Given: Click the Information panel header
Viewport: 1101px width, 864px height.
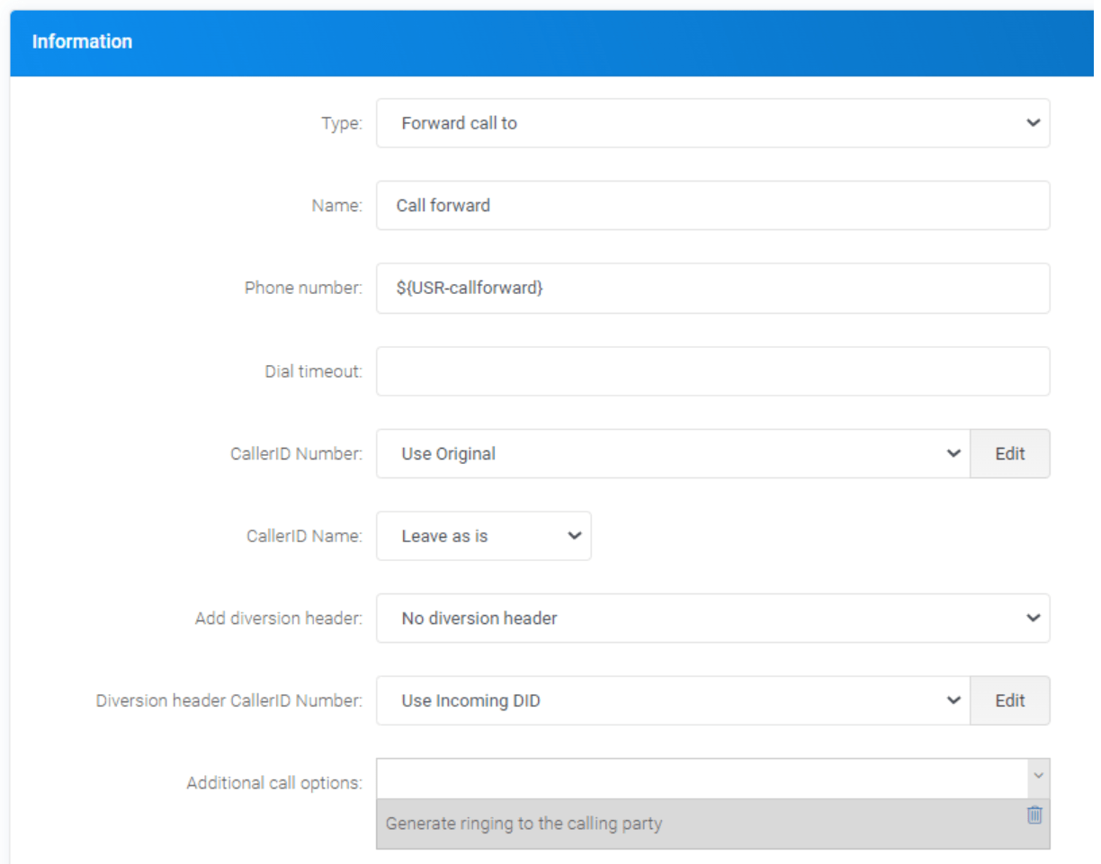Looking at the screenshot, I should [x=82, y=42].
